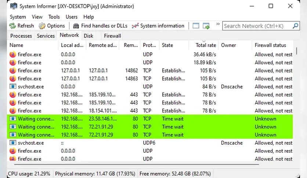This screenshot has height=178, width=307.
Task: Click 84 B/s total rate cell
Action: click(x=209, y=87)
